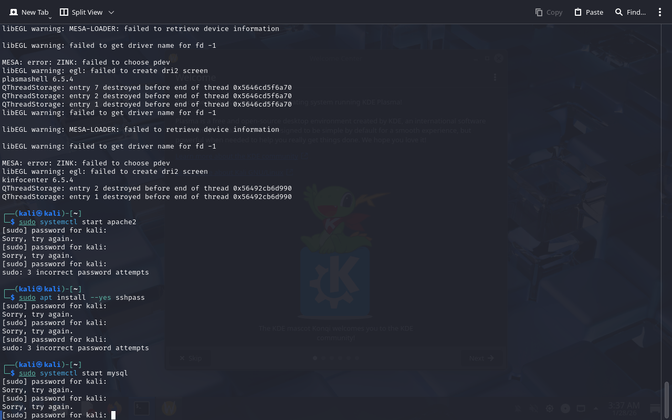Paste clipboard using the Paste button
672x420 pixels.
pos(589,12)
